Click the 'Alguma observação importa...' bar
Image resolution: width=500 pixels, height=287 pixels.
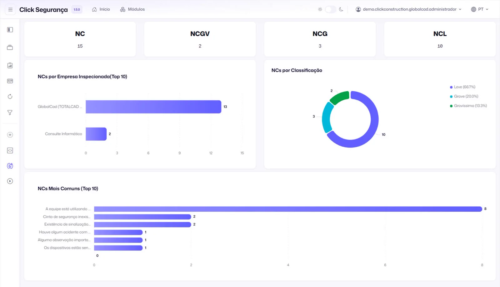pos(118,240)
